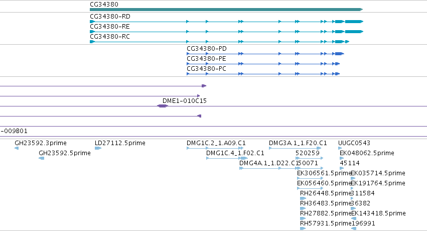Click the CG34380-RD final thick exon
Screen dimensions: 427x231
(354, 22)
